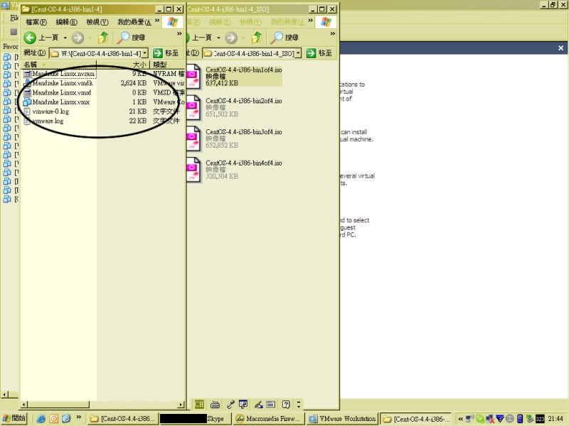Click the address field showing W:\[Cent-OS-4.4-i386-bin1-4]
The image size is (569, 426).
(98, 53)
